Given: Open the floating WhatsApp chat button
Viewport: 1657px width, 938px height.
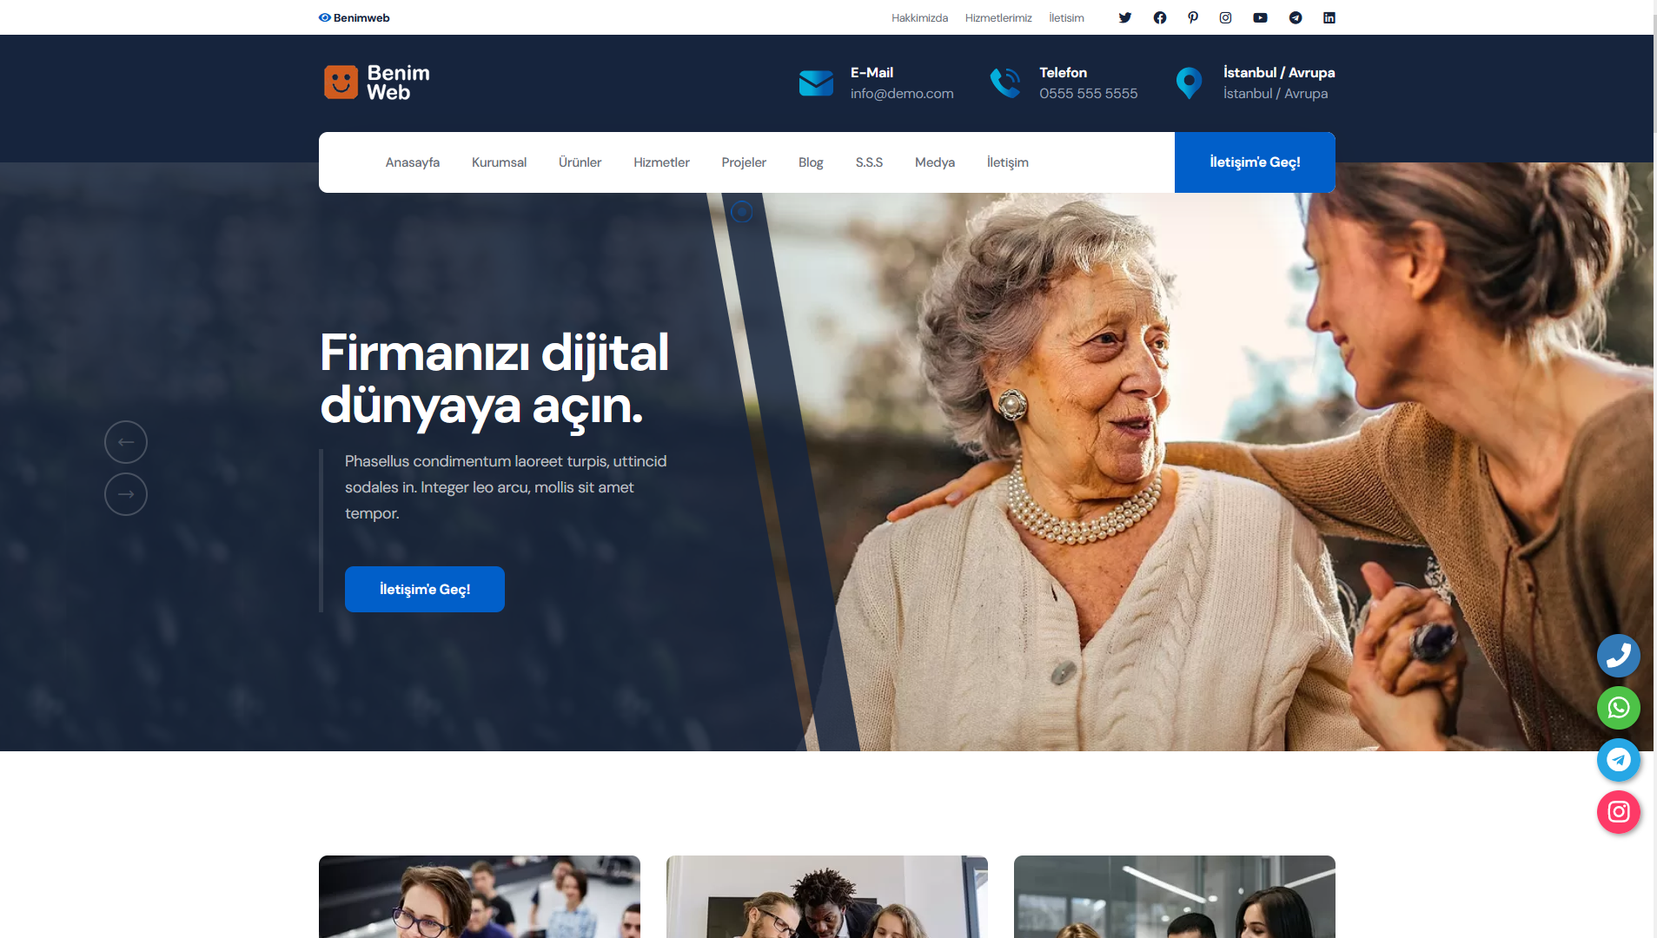Looking at the screenshot, I should pos(1618,708).
